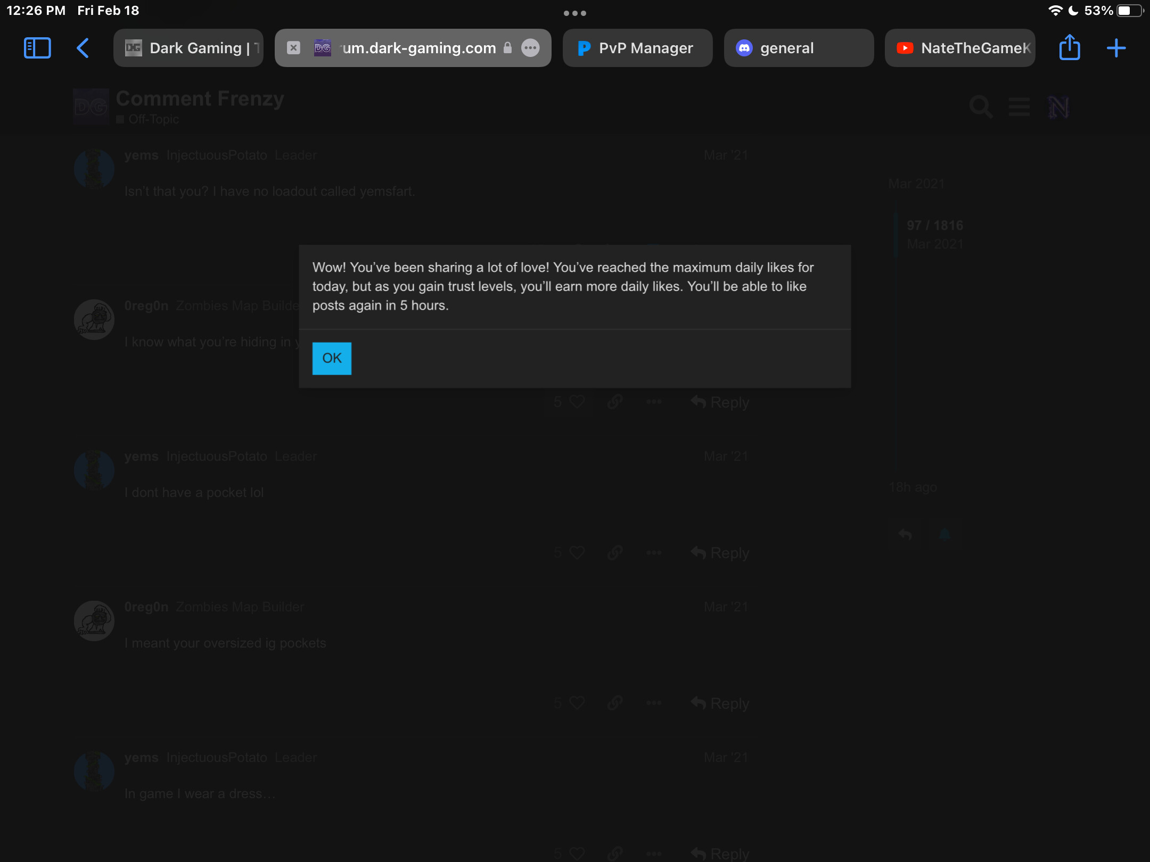Copy link of oversized pockets post
Image resolution: width=1150 pixels, height=862 pixels.
click(615, 703)
